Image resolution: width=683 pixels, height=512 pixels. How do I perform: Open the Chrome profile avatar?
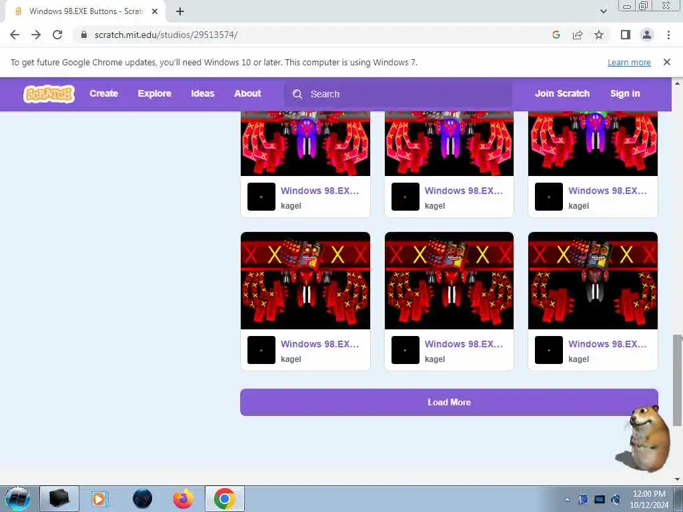647,35
